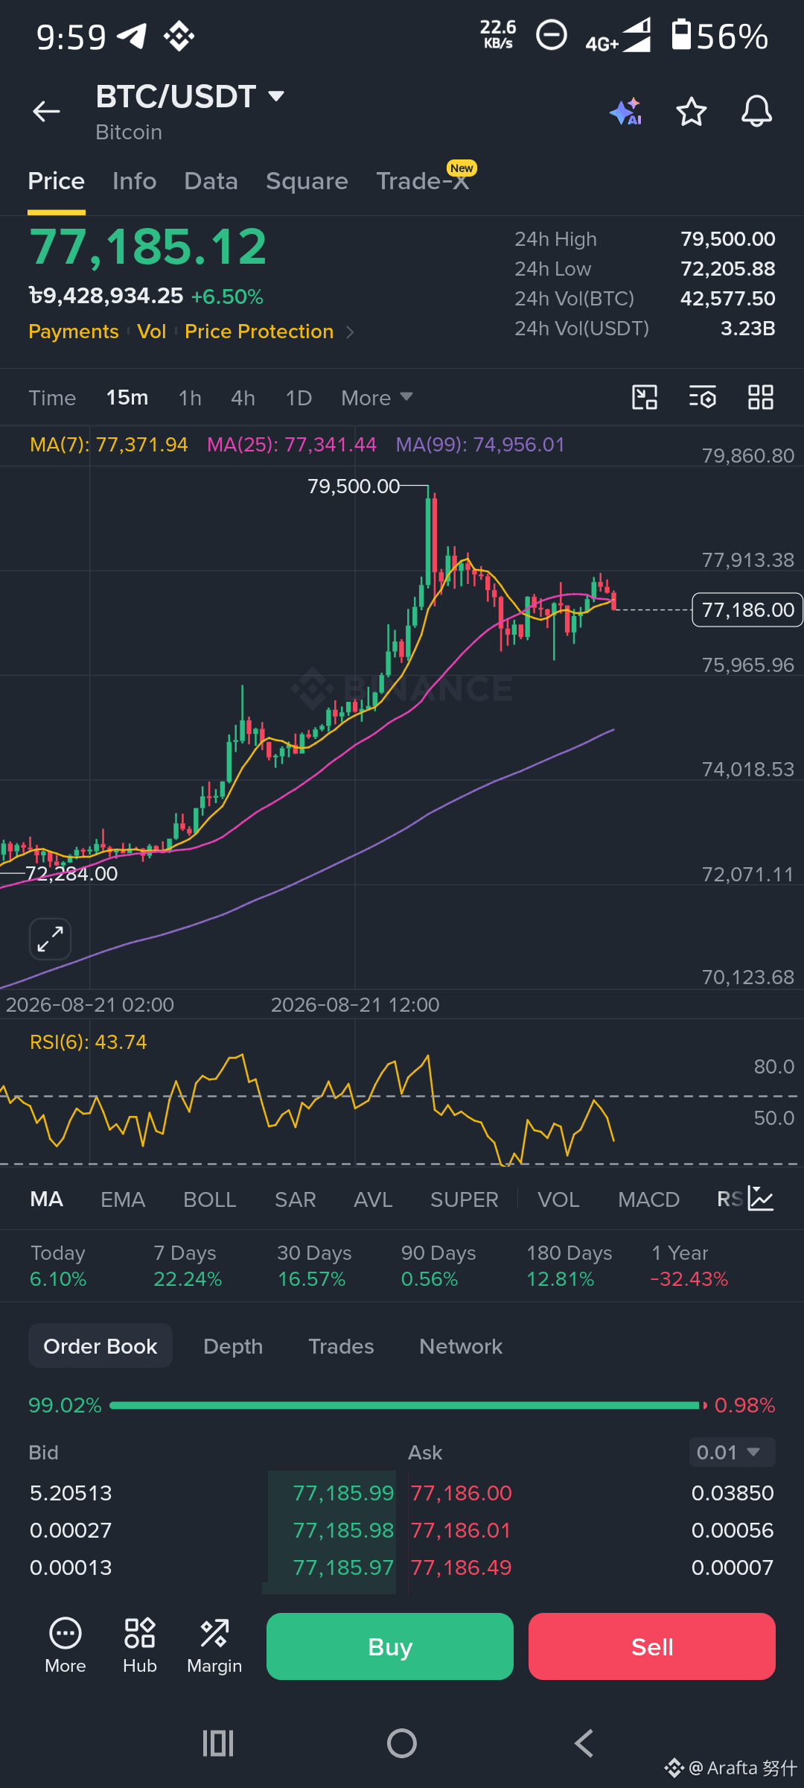The height and width of the screenshot is (1788, 804).
Task: Select ask price 77,186.00
Action: coord(462,1493)
